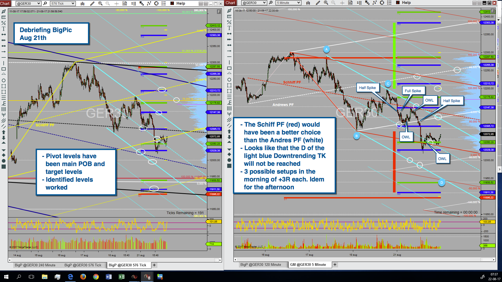Select the risk-reward R/R tool in left sidebar
This screenshot has width=502, height=282.
click(x=4, y=23)
